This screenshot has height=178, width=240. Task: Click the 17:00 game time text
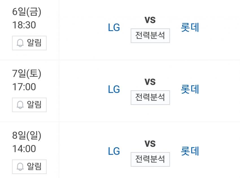24,87
